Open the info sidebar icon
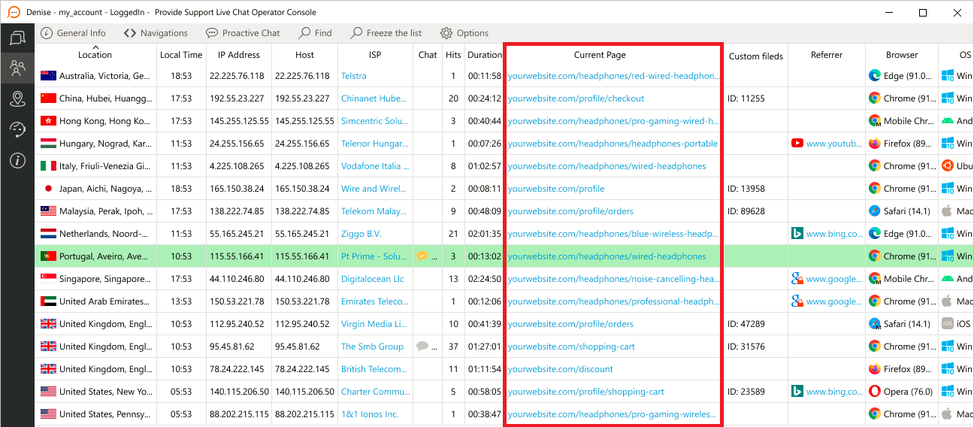The image size is (974, 427). pos(17,161)
